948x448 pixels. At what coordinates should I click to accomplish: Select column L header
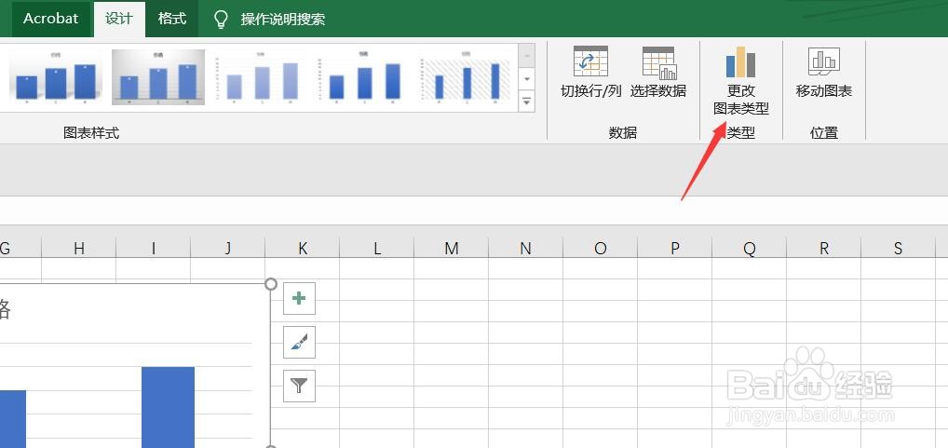coord(376,248)
